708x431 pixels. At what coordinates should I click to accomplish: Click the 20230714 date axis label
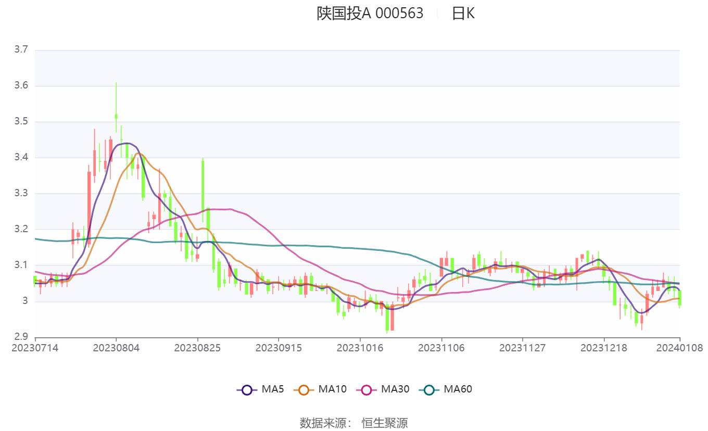pos(35,347)
